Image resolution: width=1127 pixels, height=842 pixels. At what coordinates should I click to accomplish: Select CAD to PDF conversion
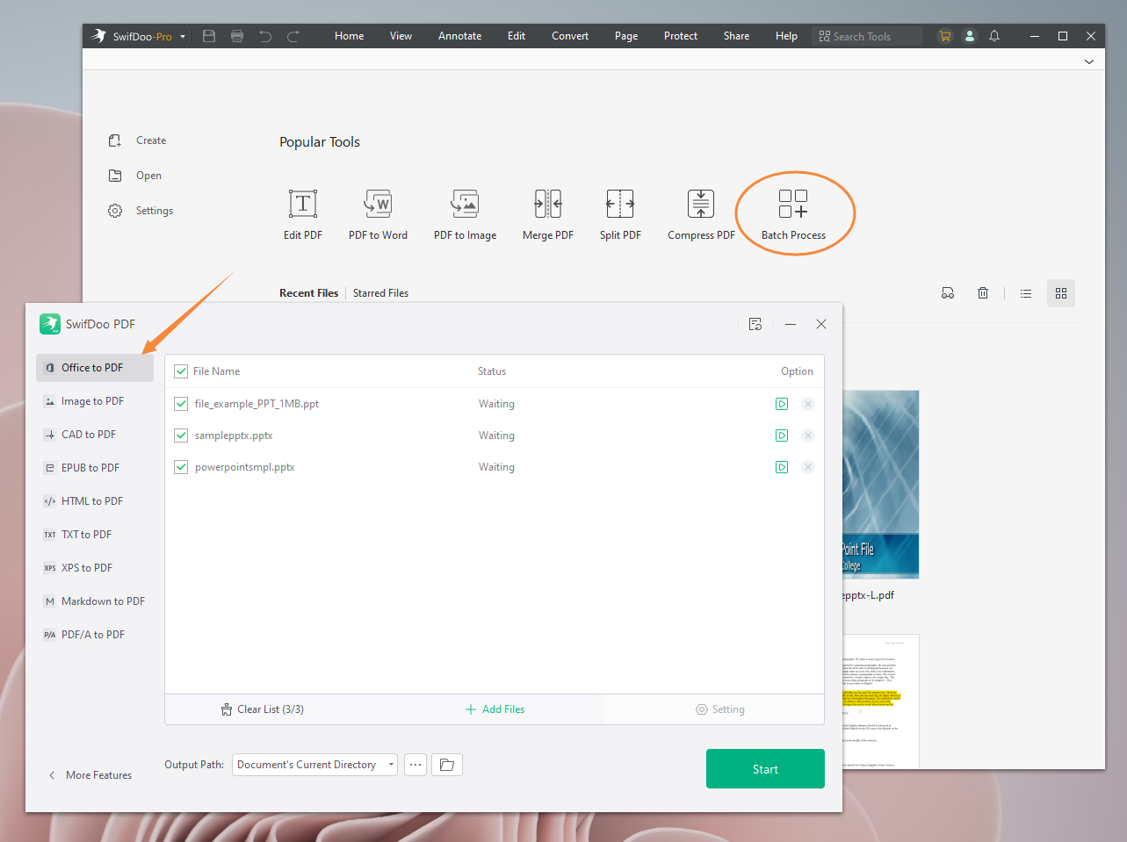95,435
